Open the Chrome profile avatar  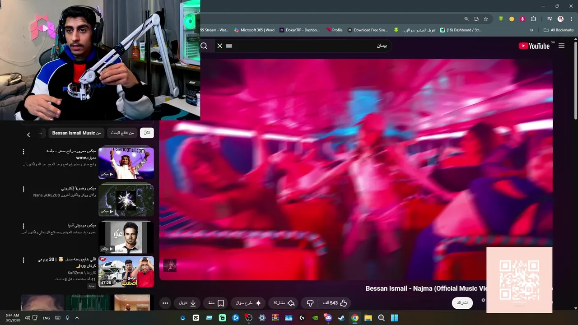(x=560, y=19)
